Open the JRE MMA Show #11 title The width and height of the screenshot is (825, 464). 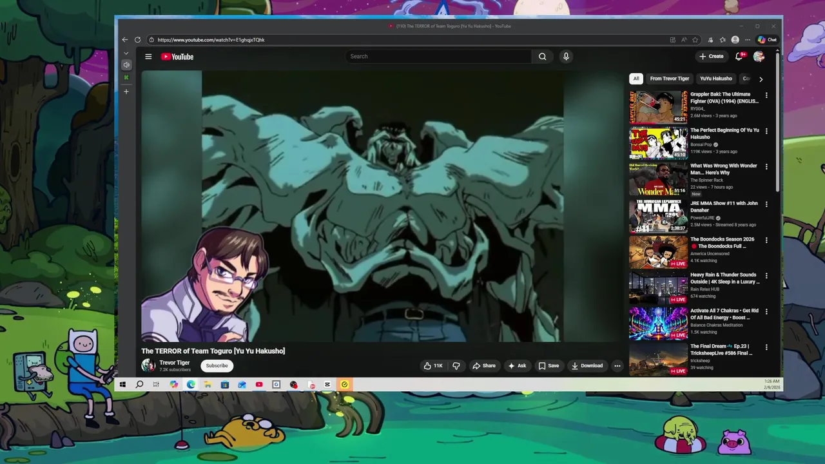click(724, 206)
